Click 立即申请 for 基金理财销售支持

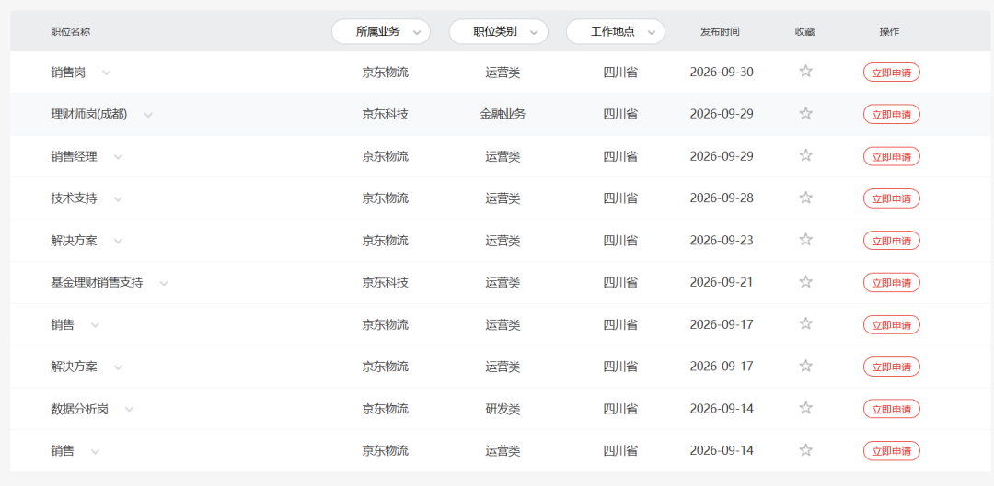click(891, 283)
